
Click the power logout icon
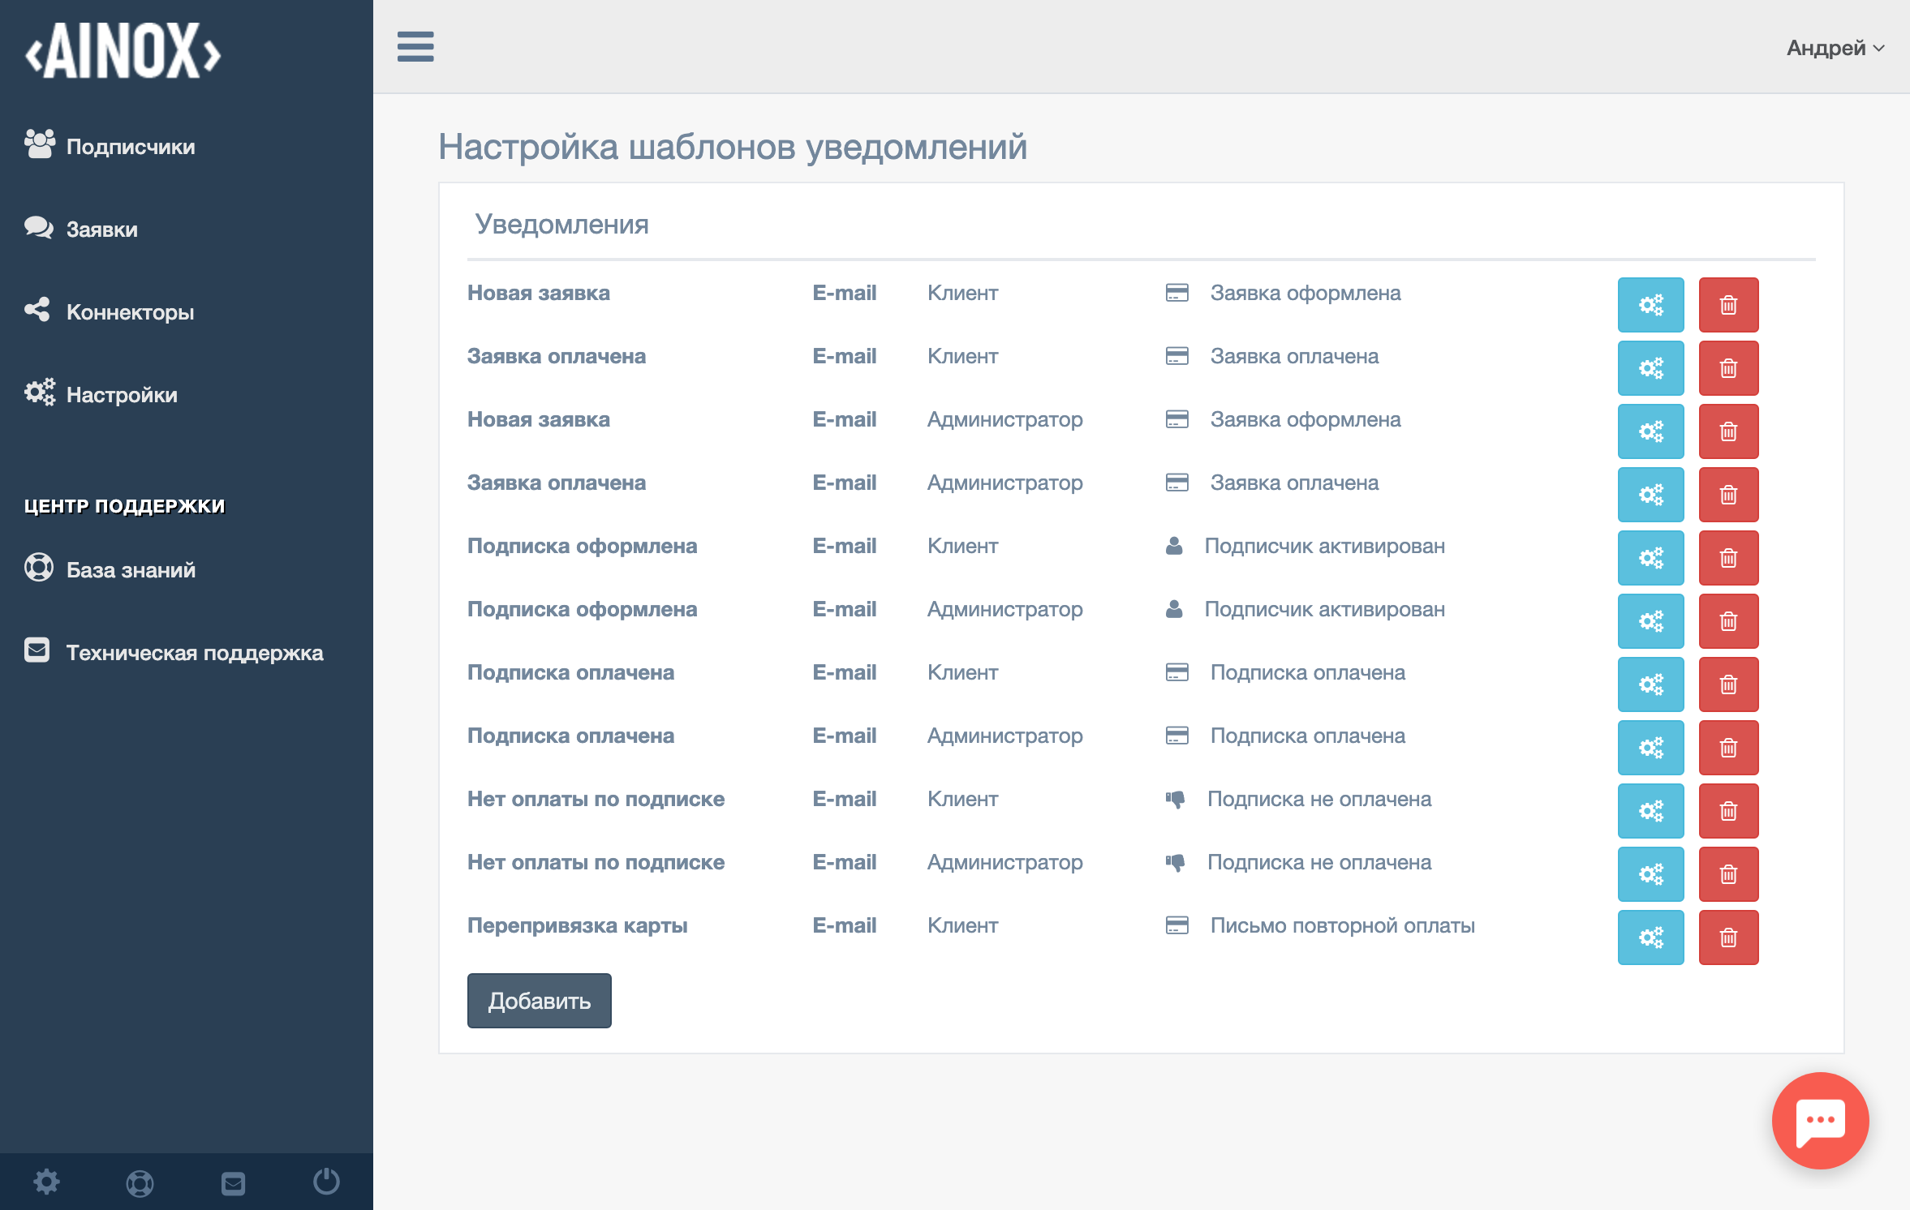[326, 1182]
